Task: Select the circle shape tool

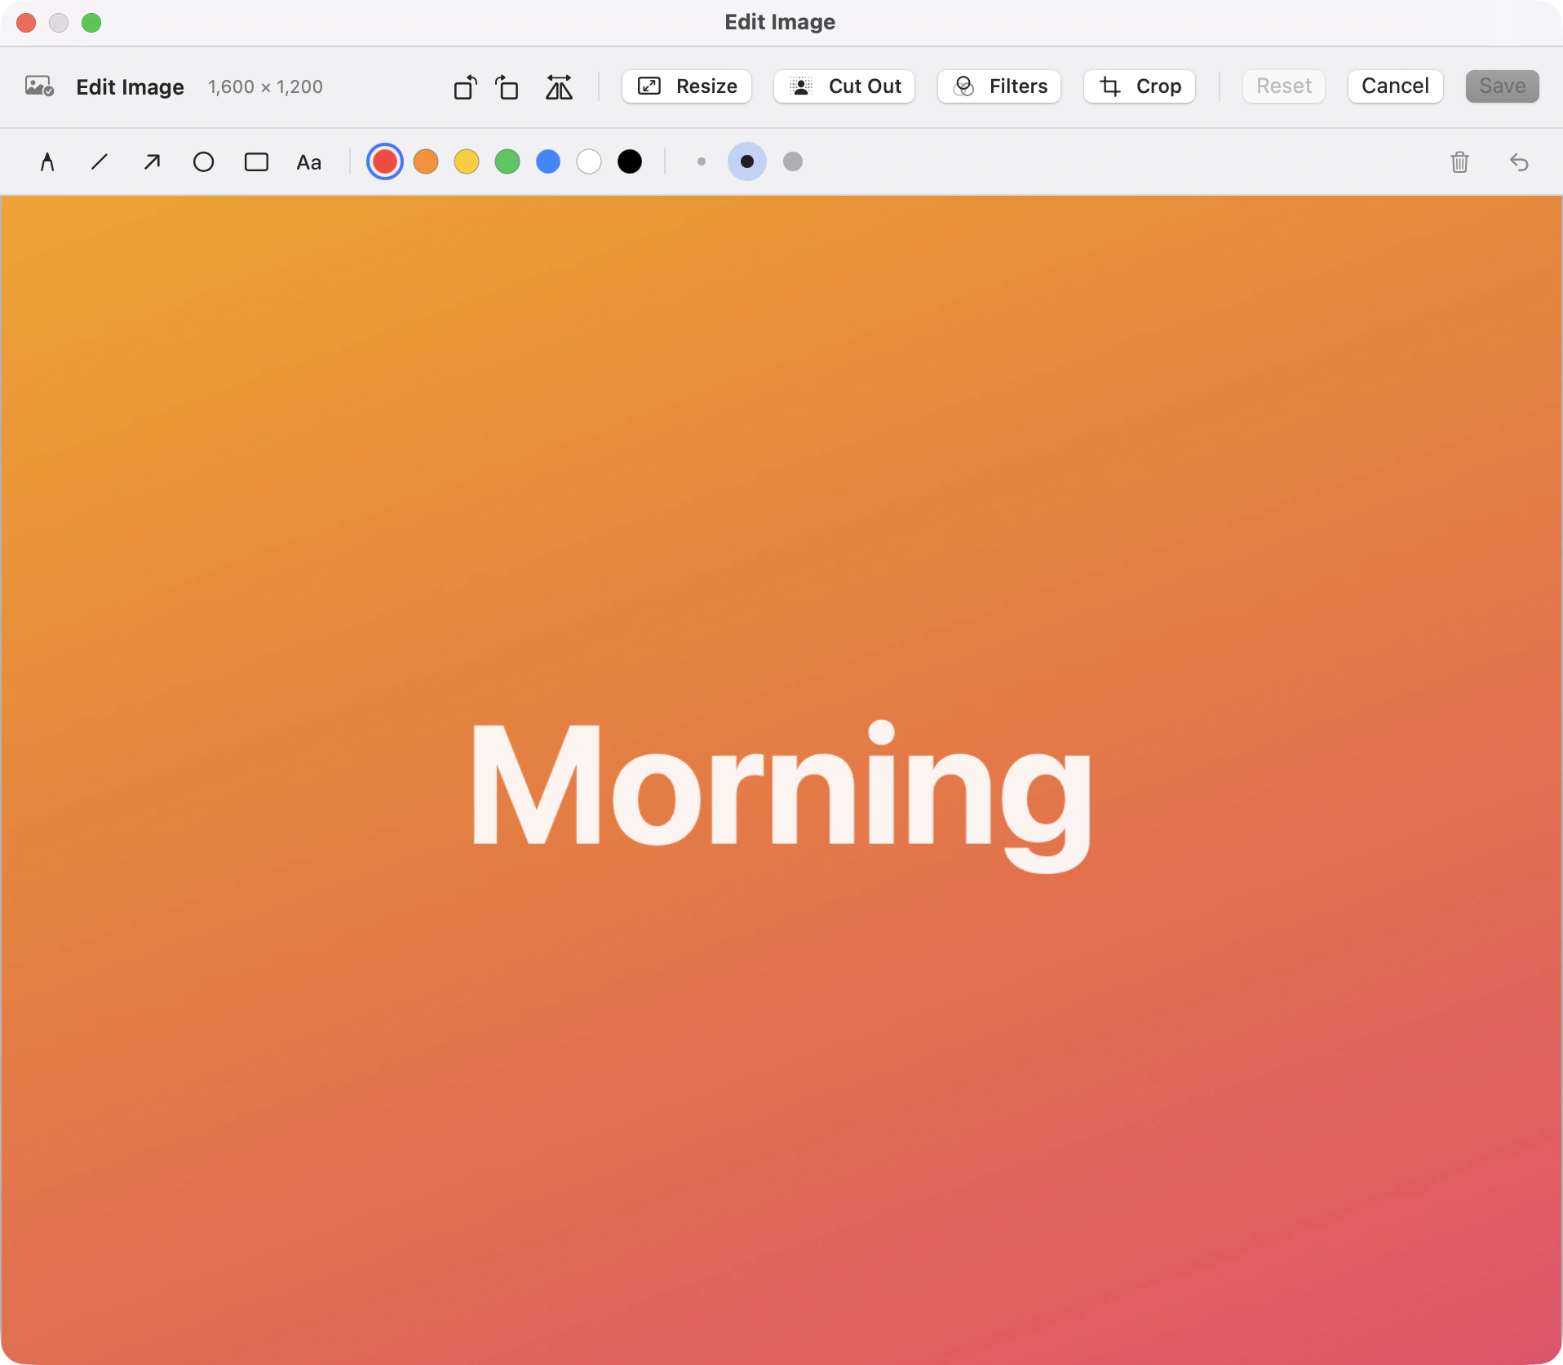Action: point(204,161)
